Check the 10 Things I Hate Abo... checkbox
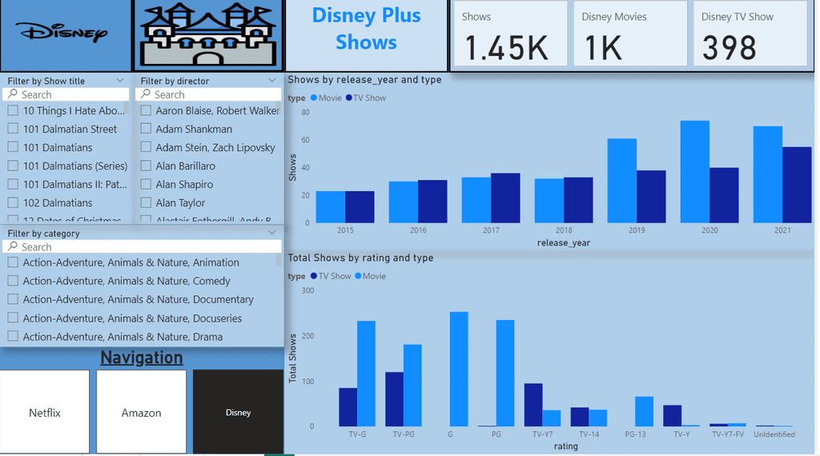 click(x=13, y=110)
